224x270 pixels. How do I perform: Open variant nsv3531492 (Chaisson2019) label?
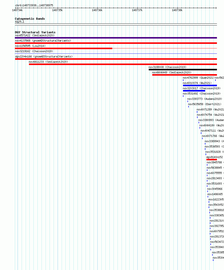click(x=202, y=94)
